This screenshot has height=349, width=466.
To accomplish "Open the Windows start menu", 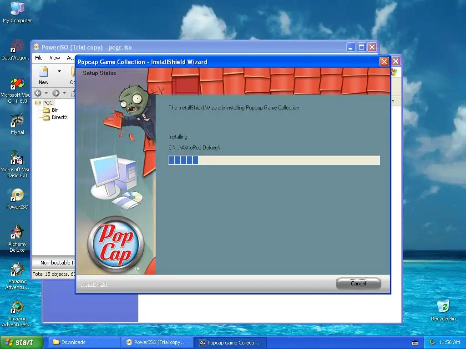I will (21, 342).
